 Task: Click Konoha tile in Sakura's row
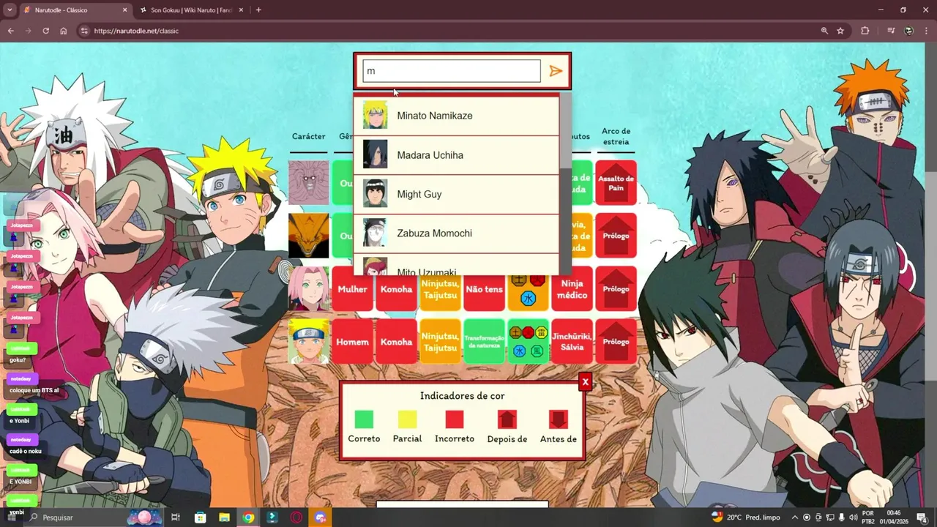click(396, 288)
